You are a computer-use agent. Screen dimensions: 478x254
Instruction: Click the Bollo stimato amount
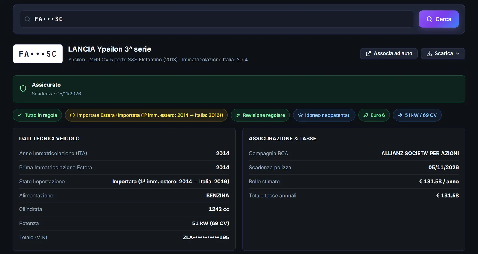(439, 182)
